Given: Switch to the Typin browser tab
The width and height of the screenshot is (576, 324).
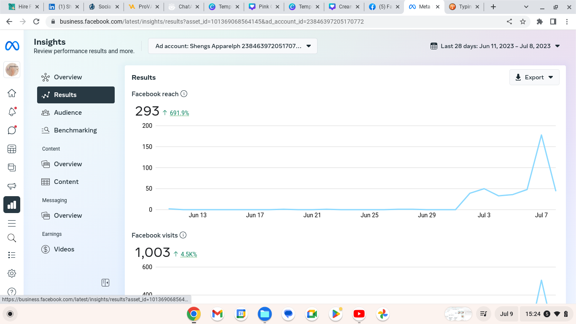Looking at the screenshot, I should pyautogui.click(x=464, y=7).
